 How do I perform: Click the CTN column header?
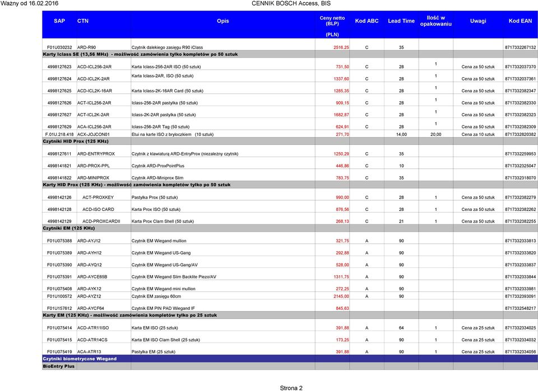[83, 21]
